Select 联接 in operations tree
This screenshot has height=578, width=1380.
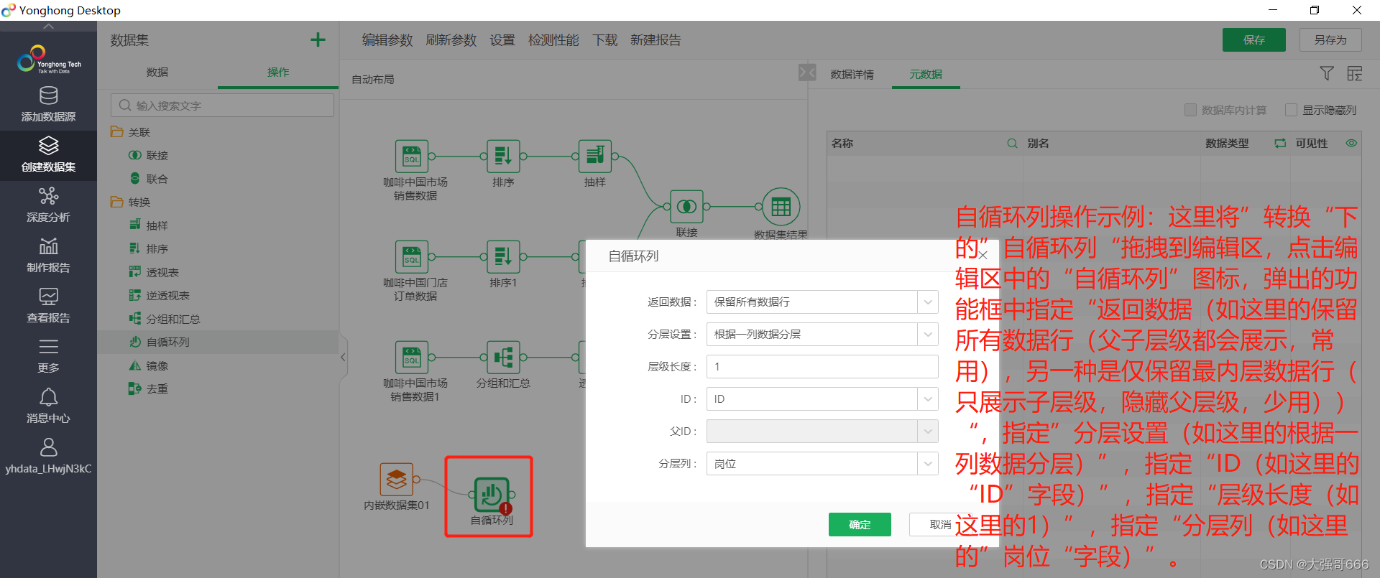[157, 155]
